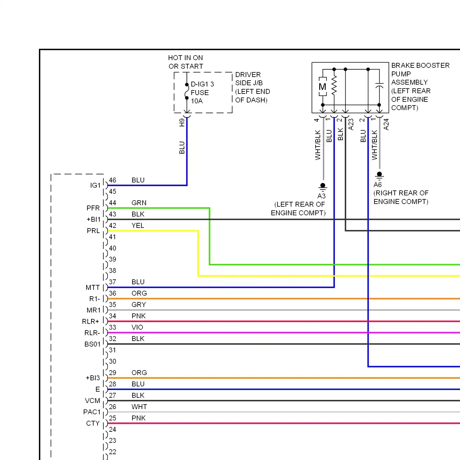Click the +BI1 terminal label
The height and width of the screenshot is (460, 460).
(x=94, y=219)
